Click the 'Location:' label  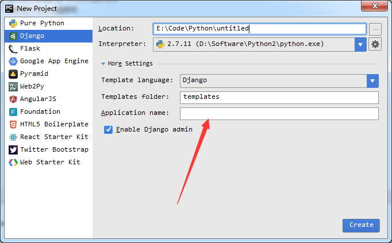coord(116,29)
